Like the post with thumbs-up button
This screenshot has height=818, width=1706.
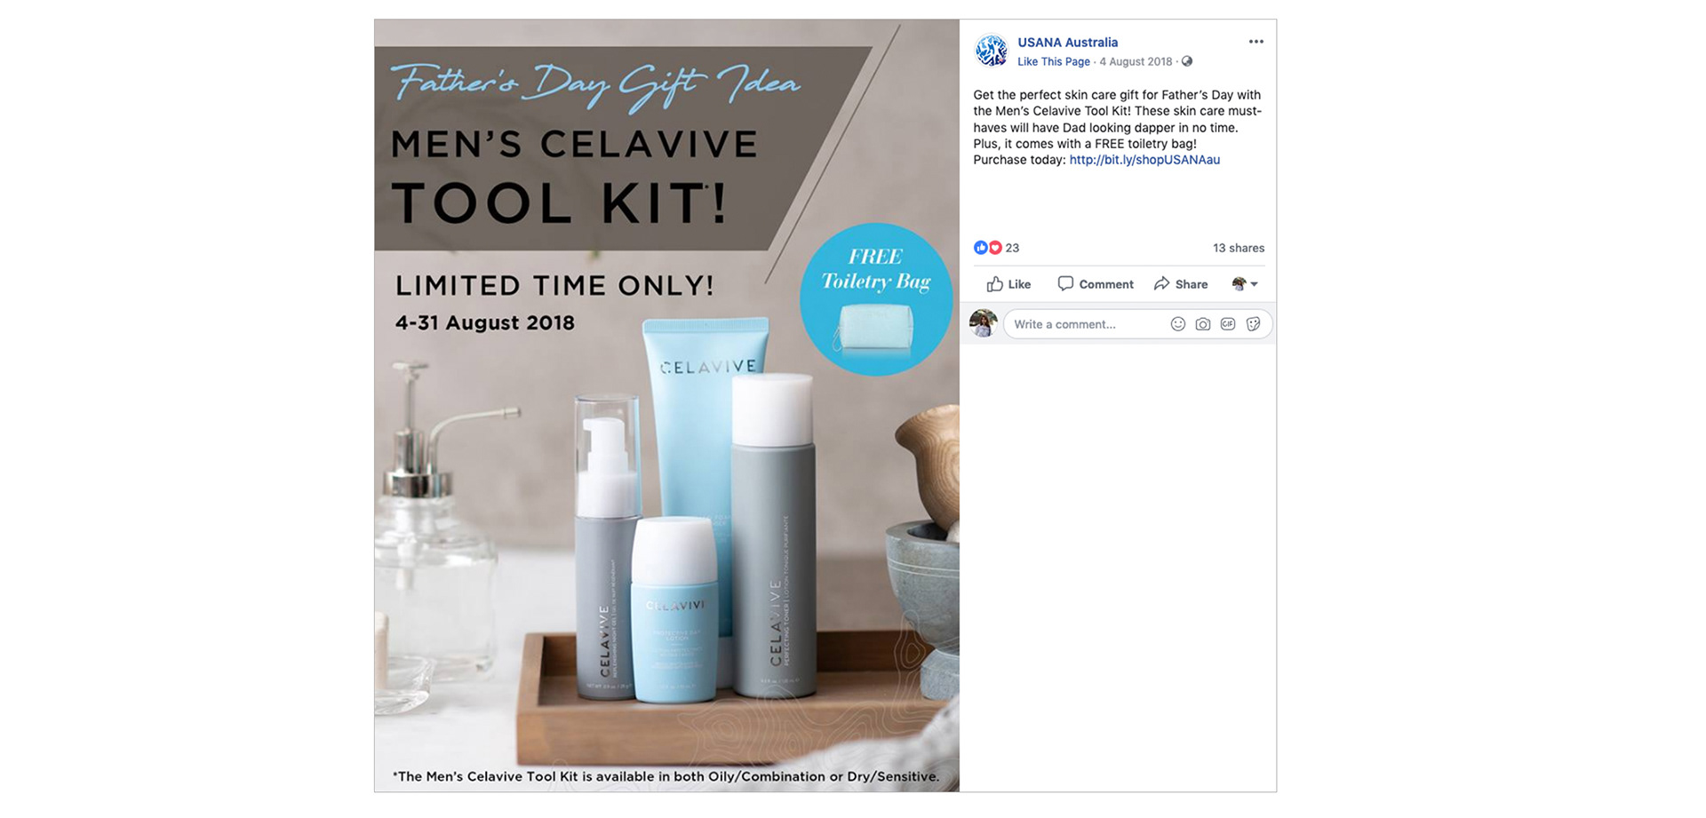[x=1008, y=284]
